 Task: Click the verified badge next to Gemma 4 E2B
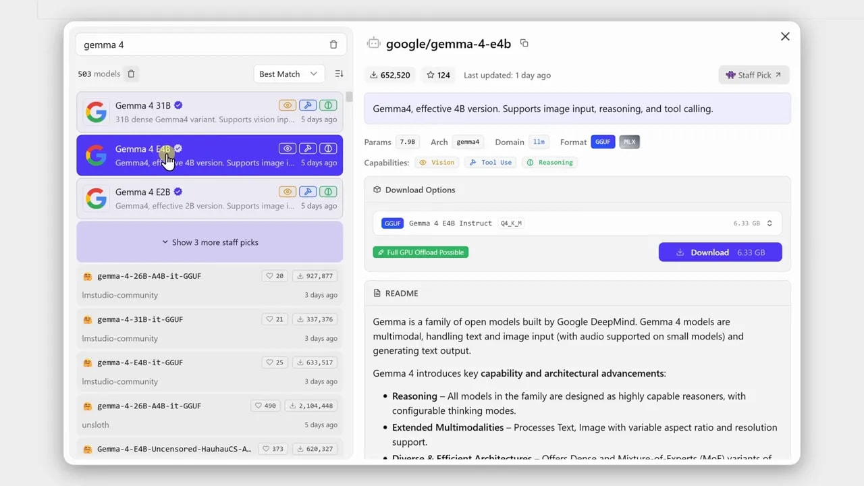(178, 192)
